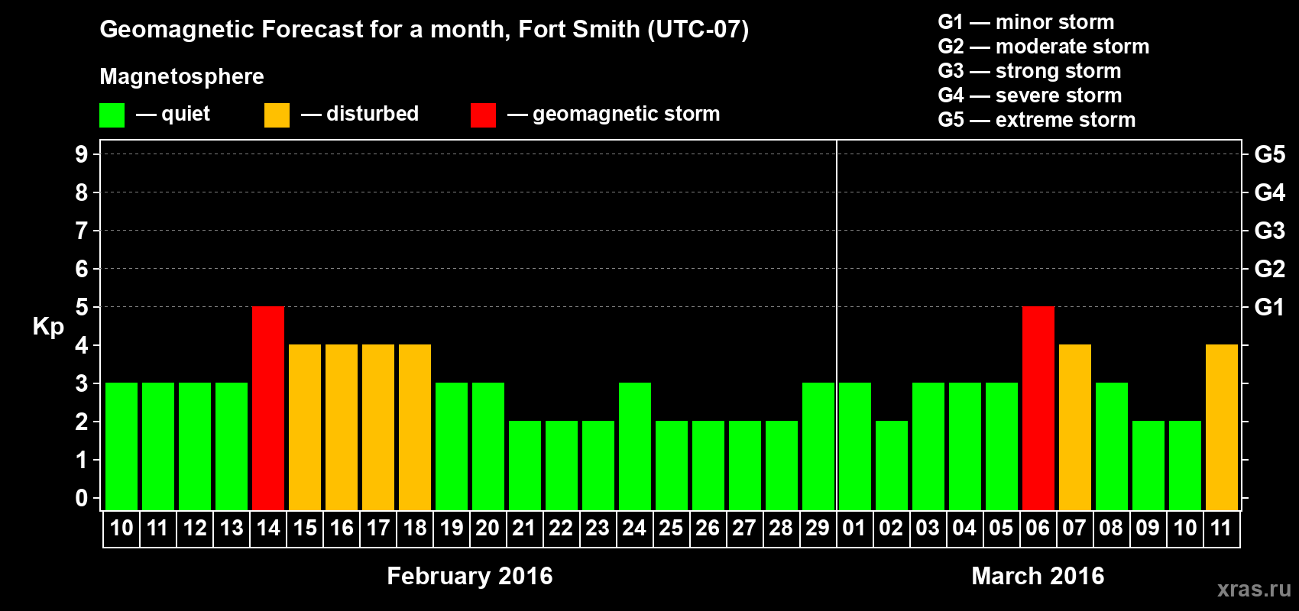Click the 'Magnetosphere' heading
This screenshot has height=611, width=1299.
pyautogui.click(x=182, y=77)
